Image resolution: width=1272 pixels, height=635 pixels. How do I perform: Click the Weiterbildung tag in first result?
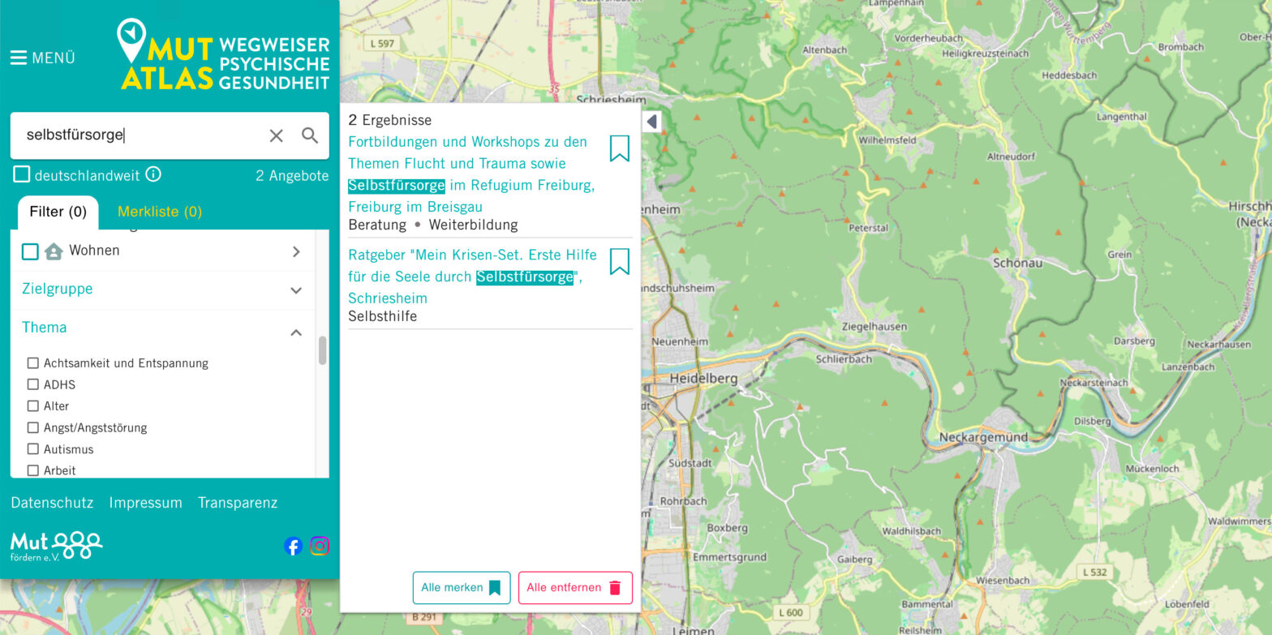pos(473,225)
